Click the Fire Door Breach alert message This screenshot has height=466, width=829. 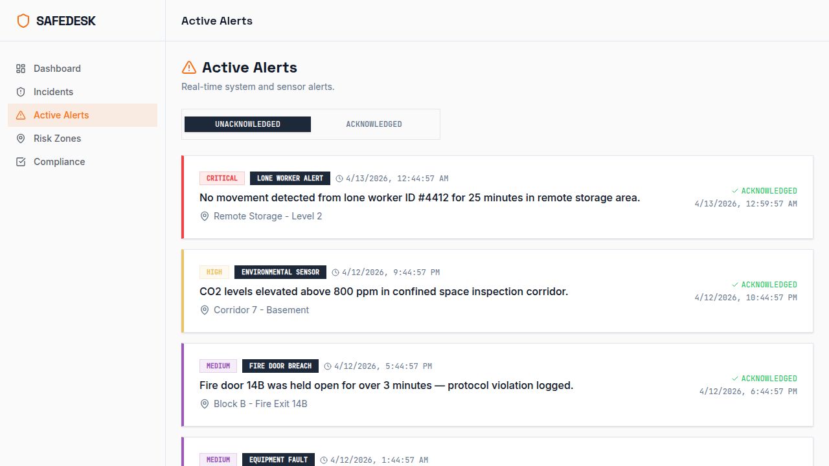pyautogui.click(x=386, y=385)
